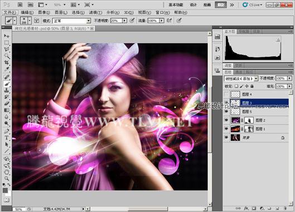The image size is (295, 212).
Task: Select the Type tool
Action: click(7, 138)
